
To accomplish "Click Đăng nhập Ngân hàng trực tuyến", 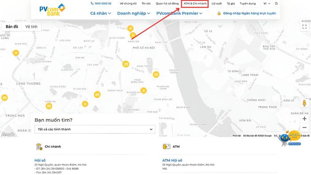I will (x=250, y=13).
